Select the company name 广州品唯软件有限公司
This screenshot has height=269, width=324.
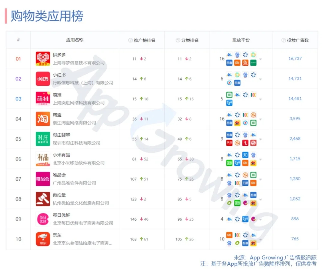click(74, 183)
